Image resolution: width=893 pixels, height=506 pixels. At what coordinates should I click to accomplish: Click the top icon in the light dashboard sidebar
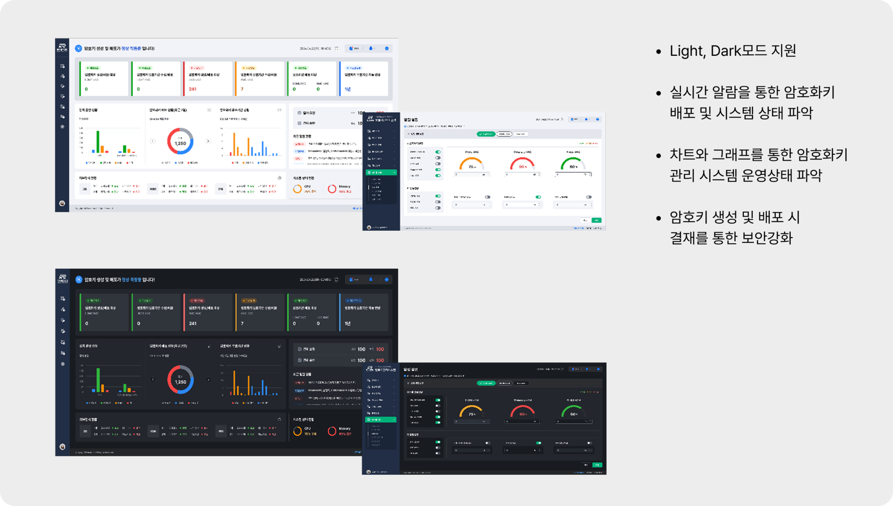coord(62,66)
